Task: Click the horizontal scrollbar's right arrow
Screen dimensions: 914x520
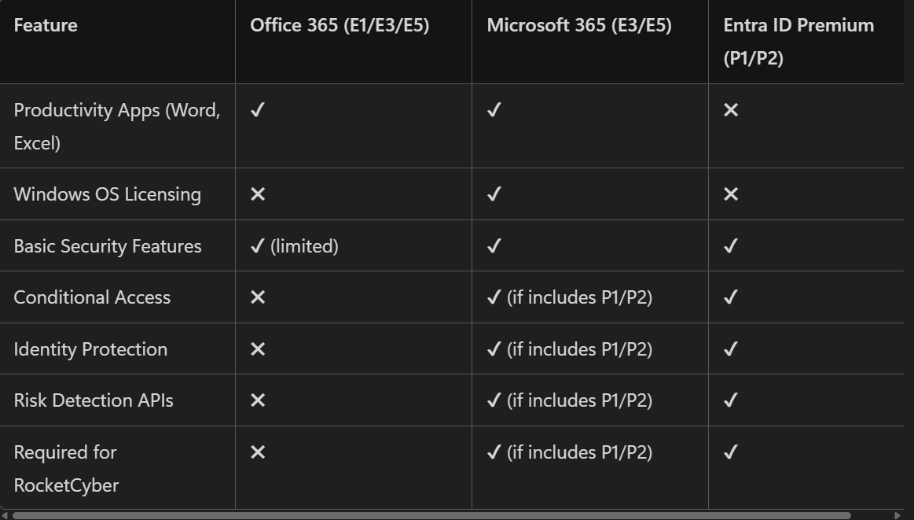Action: [897, 516]
